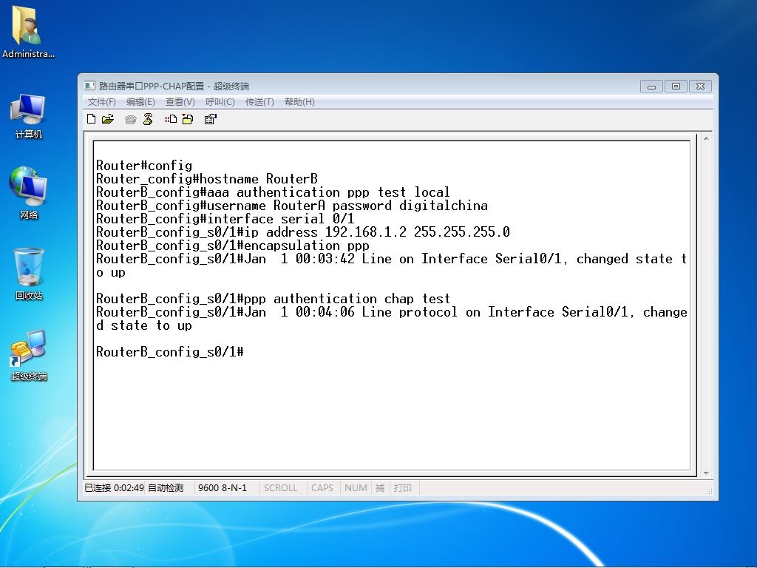Click the NUM status indicator
757x568 pixels.
[356, 488]
